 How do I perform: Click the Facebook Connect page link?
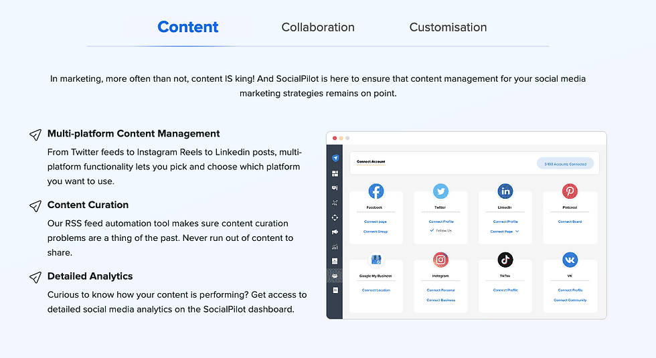point(376,221)
